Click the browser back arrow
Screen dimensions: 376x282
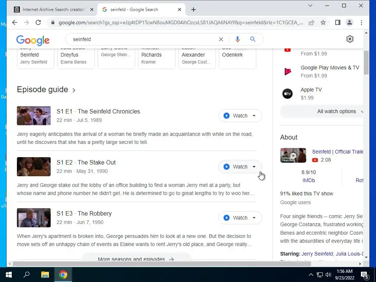pos(15,22)
